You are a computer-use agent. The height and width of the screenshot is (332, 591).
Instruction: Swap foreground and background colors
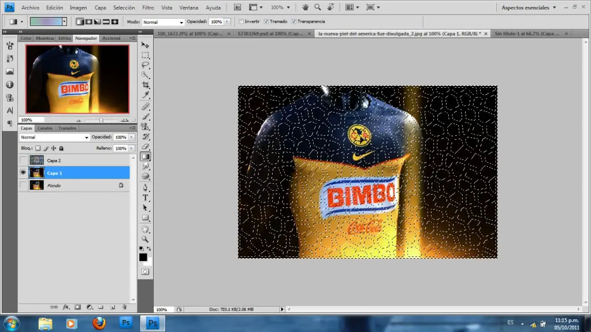coord(149,249)
